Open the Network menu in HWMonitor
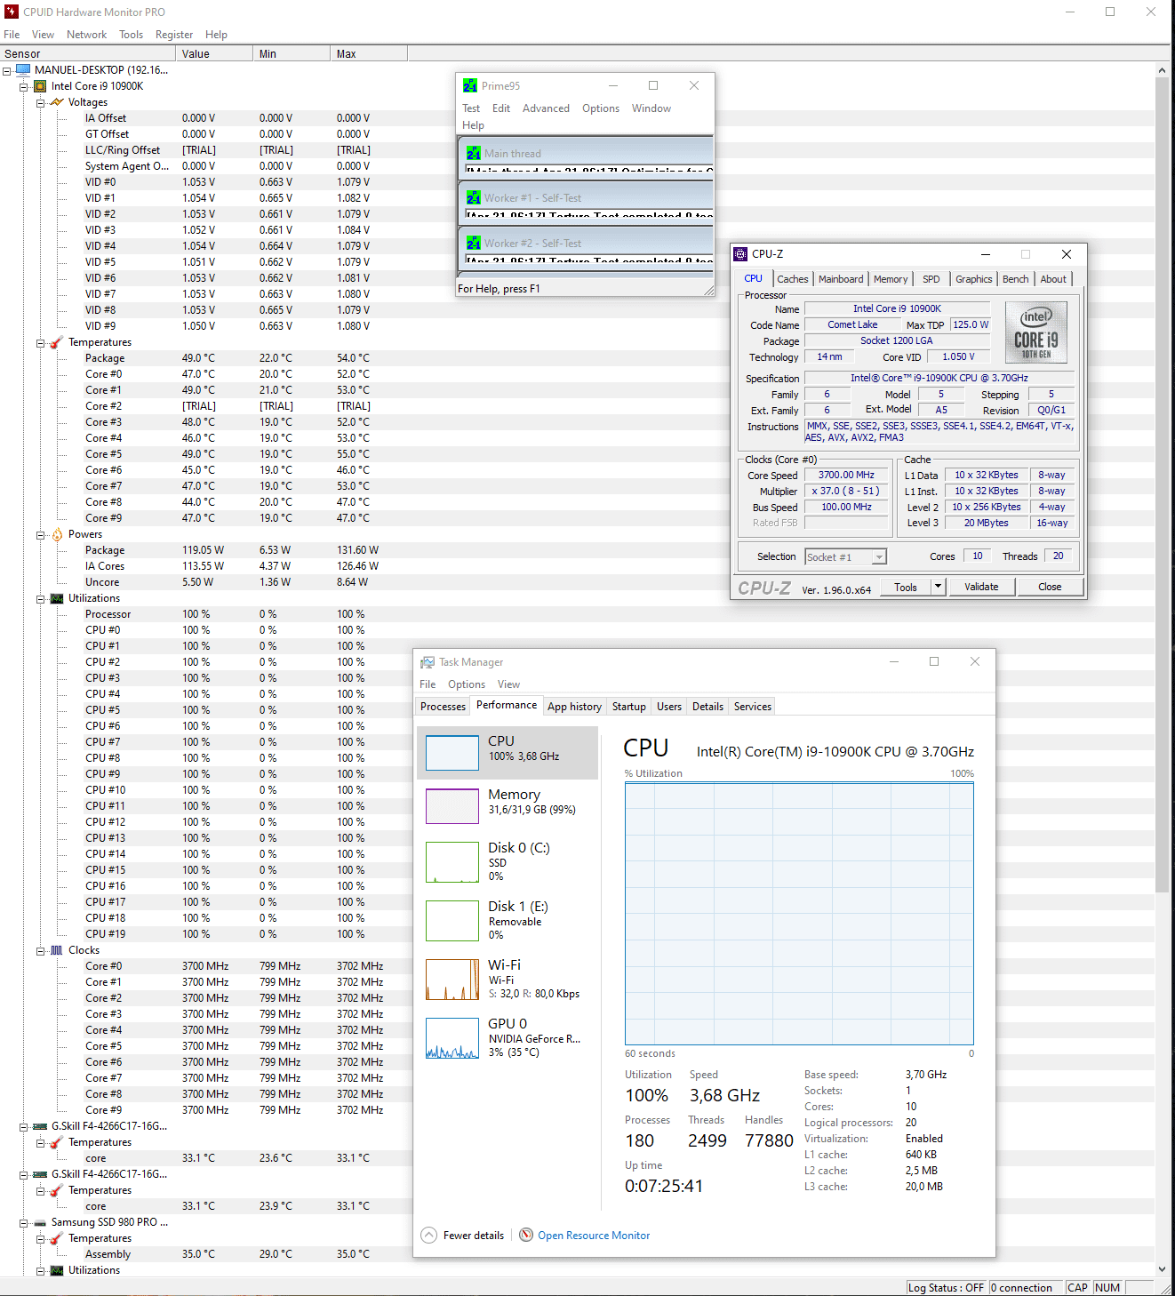The height and width of the screenshot is (1296, 1175). click(x=86, y=35)
